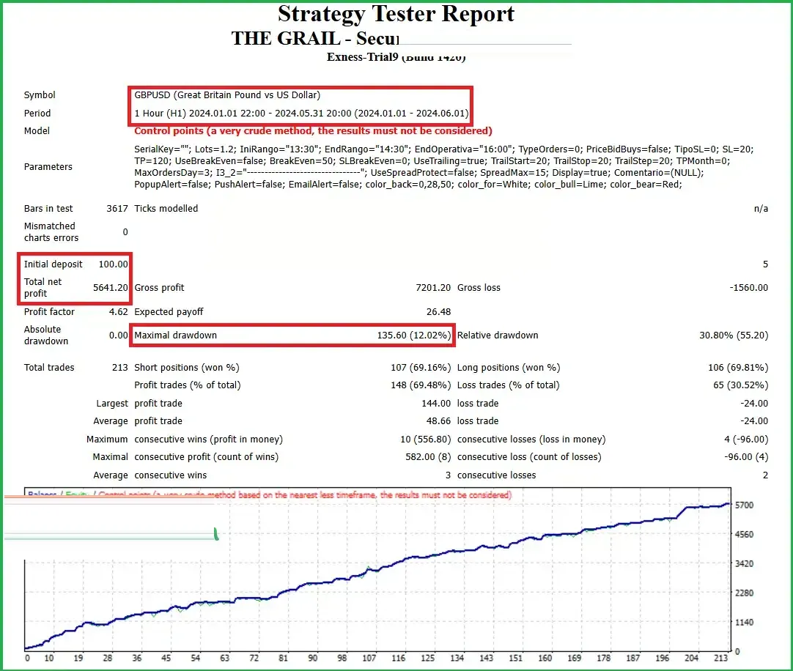Click the n/a modelling quality value

click(761, 208)
